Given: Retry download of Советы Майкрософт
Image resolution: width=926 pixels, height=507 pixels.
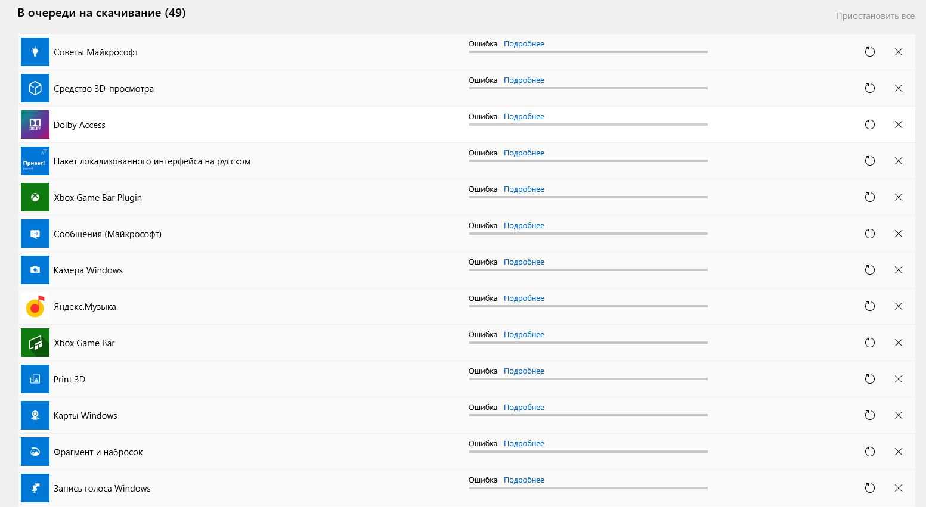Looking at the screenshot, I should pyautogui.click(x=870, y=52).
